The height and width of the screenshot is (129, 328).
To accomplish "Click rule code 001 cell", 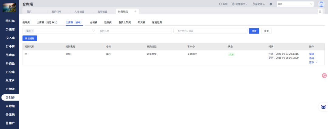I will (26, 54).
